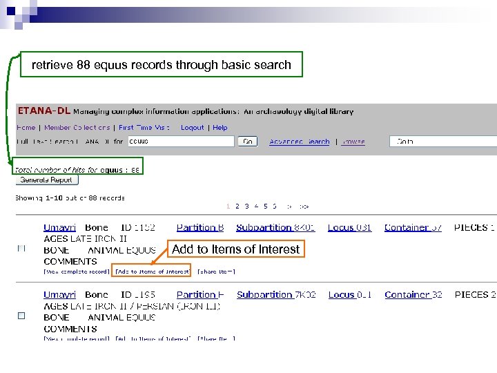View complete record for ID 1195

pyautogui.click(x=77, y=338)
